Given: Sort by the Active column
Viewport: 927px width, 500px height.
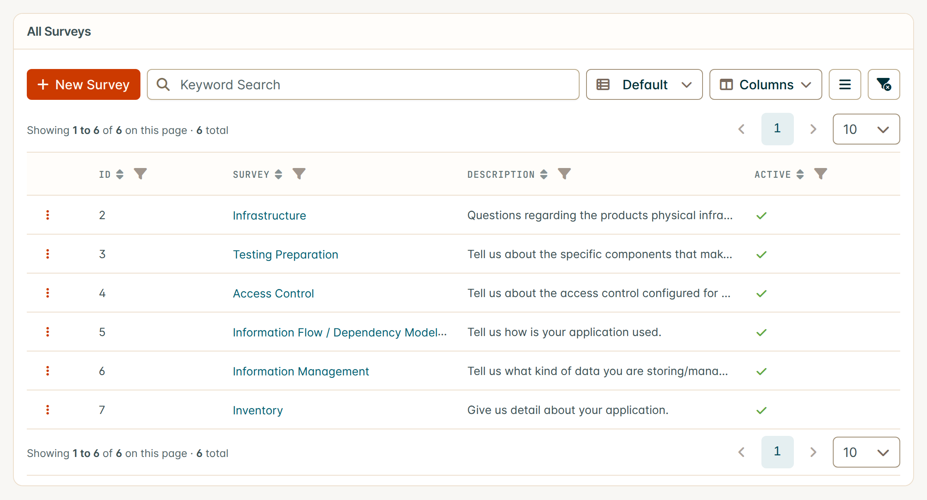Looking at the screenshot, I should 800,175.
